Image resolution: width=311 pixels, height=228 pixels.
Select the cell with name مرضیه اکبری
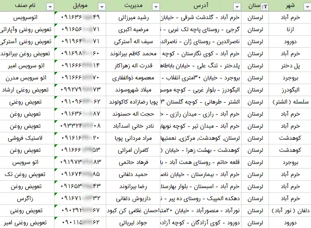[x=133, y=30]
